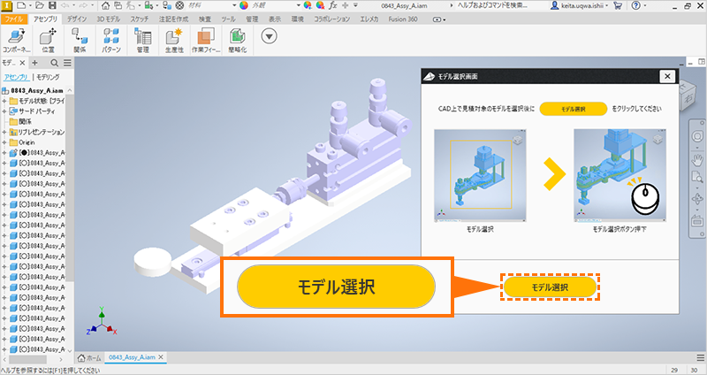
Task: Expand the Origin folder node
Action: [4, 142]
